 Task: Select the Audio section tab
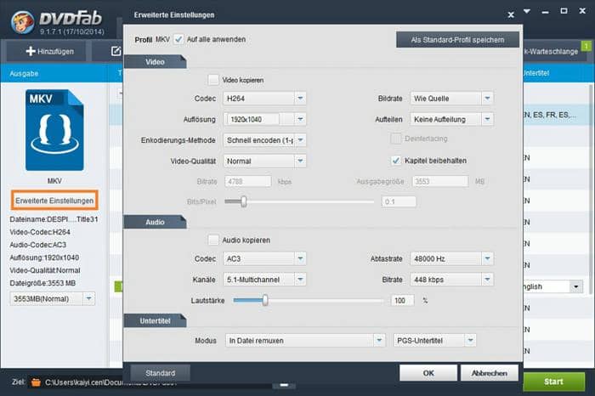point(156,222)
